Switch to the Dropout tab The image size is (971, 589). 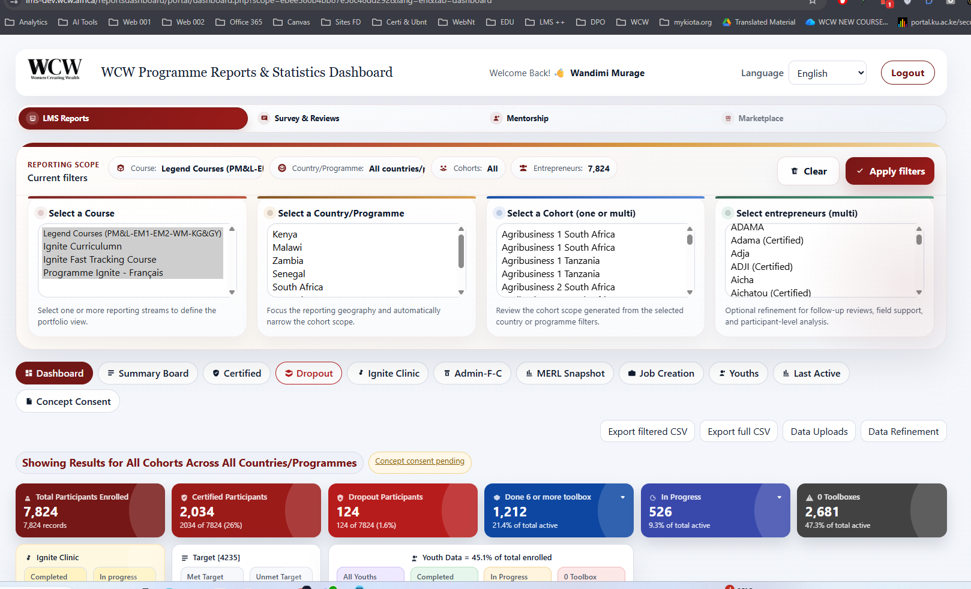pyautogui.click(x=308, y=373)
